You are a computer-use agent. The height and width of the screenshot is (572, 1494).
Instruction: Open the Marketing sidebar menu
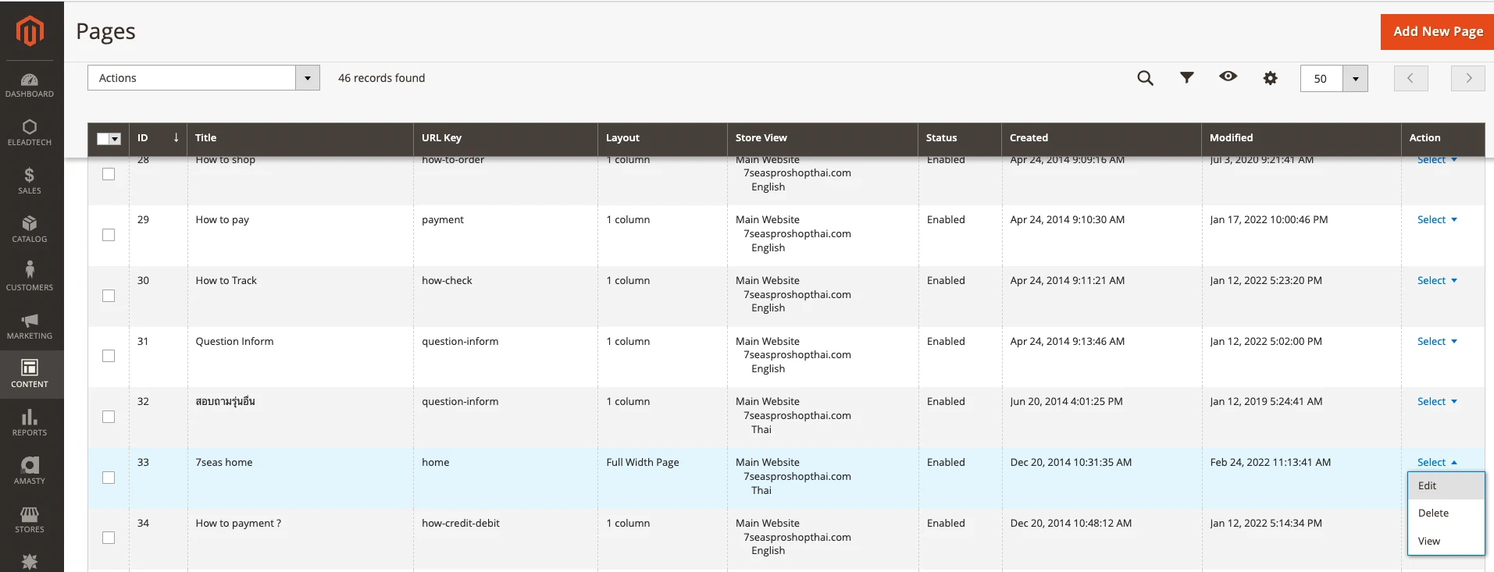pyautogui.click(x=30, y=327)
